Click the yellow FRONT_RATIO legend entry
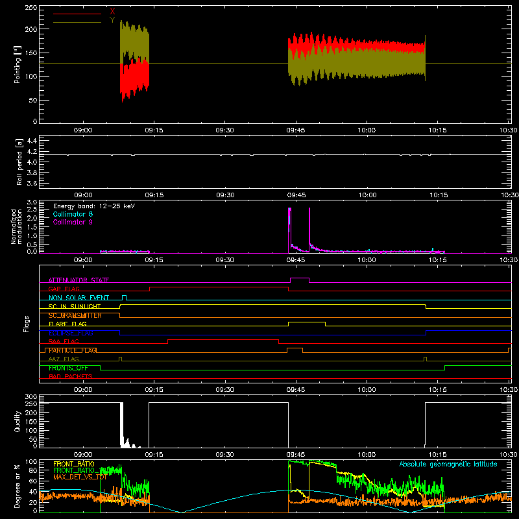Viewport: 519px width, 519px height. 74,464
